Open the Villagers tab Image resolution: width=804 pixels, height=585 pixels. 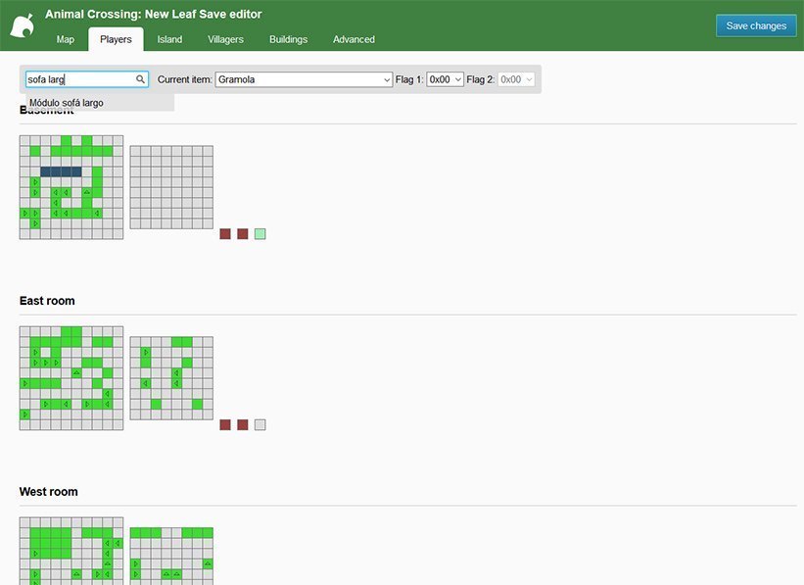[x=225, y=39]
